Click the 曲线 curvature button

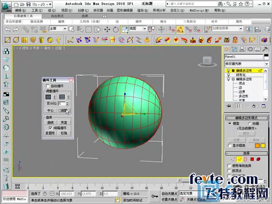point(50,122)
